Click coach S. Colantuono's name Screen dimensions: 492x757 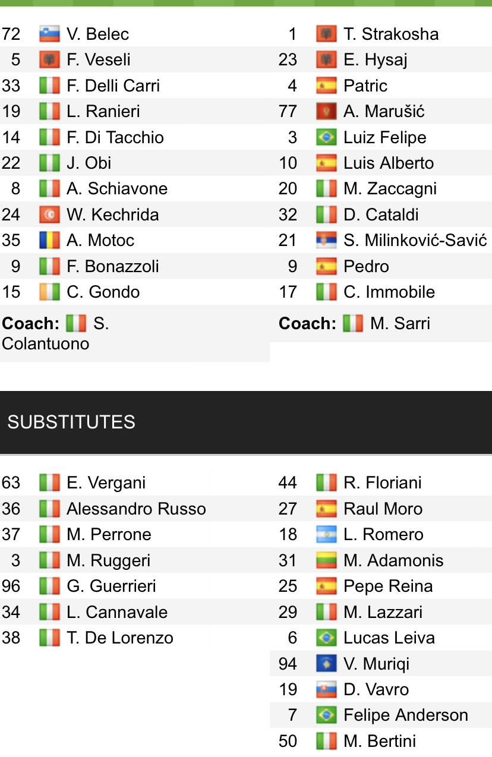point(55,333)
